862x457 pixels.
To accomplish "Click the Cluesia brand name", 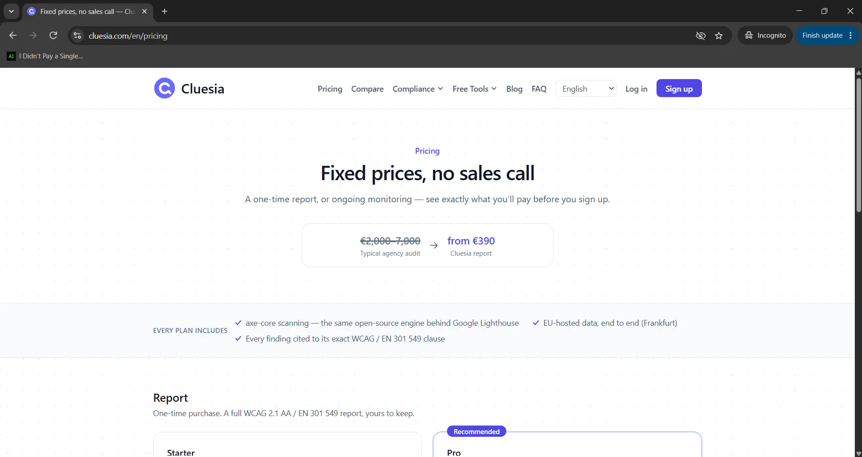I will pyautogui.click(x=203, y=89).
